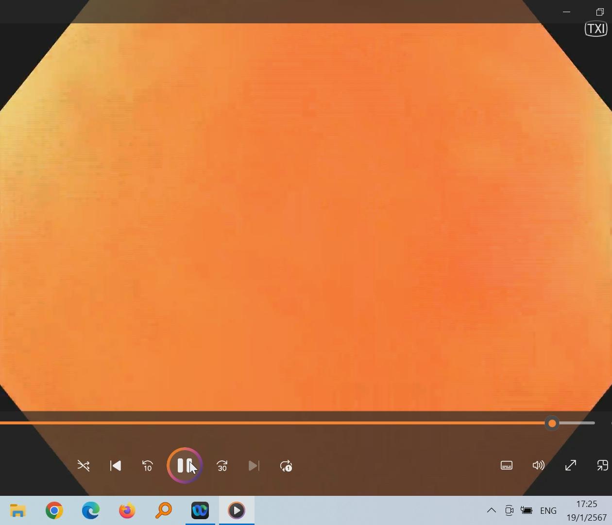Open the volume control
612x525 pixels.
pyautogui.click(x=538, y=466)
